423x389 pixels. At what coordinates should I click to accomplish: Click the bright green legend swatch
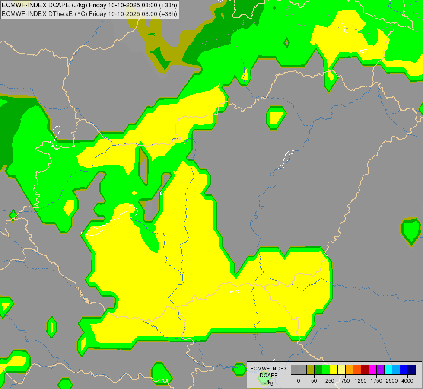(x=326, y=370)
